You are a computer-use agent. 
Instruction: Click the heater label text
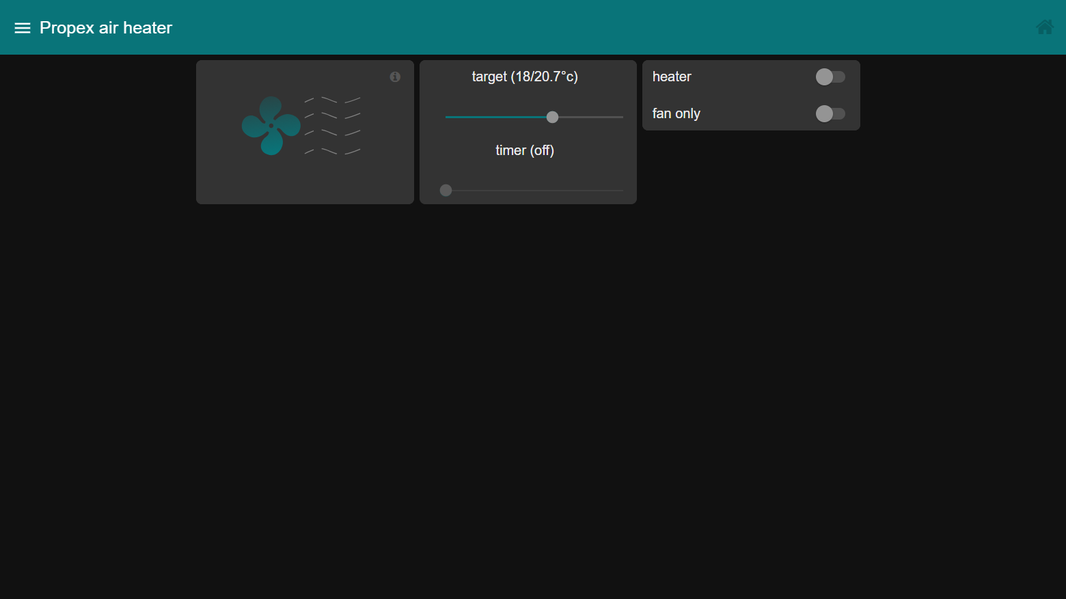point(672,76)
